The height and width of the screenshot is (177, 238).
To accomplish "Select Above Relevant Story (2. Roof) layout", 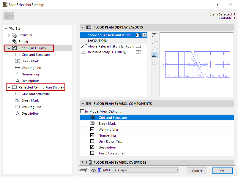I will pyautogui.click(x=114, y=46).
